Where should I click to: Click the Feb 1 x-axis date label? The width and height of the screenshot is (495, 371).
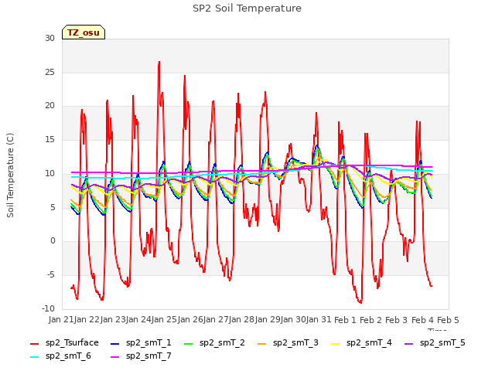click(x=345, y=319)
